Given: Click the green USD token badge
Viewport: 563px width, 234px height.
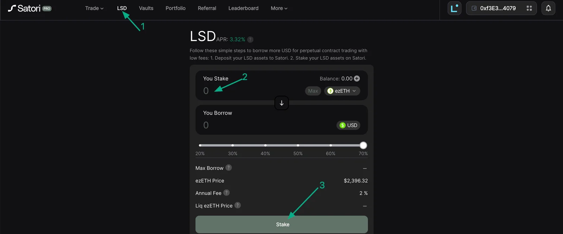Looking at the screenshot, I should click(x=348, y=125).
